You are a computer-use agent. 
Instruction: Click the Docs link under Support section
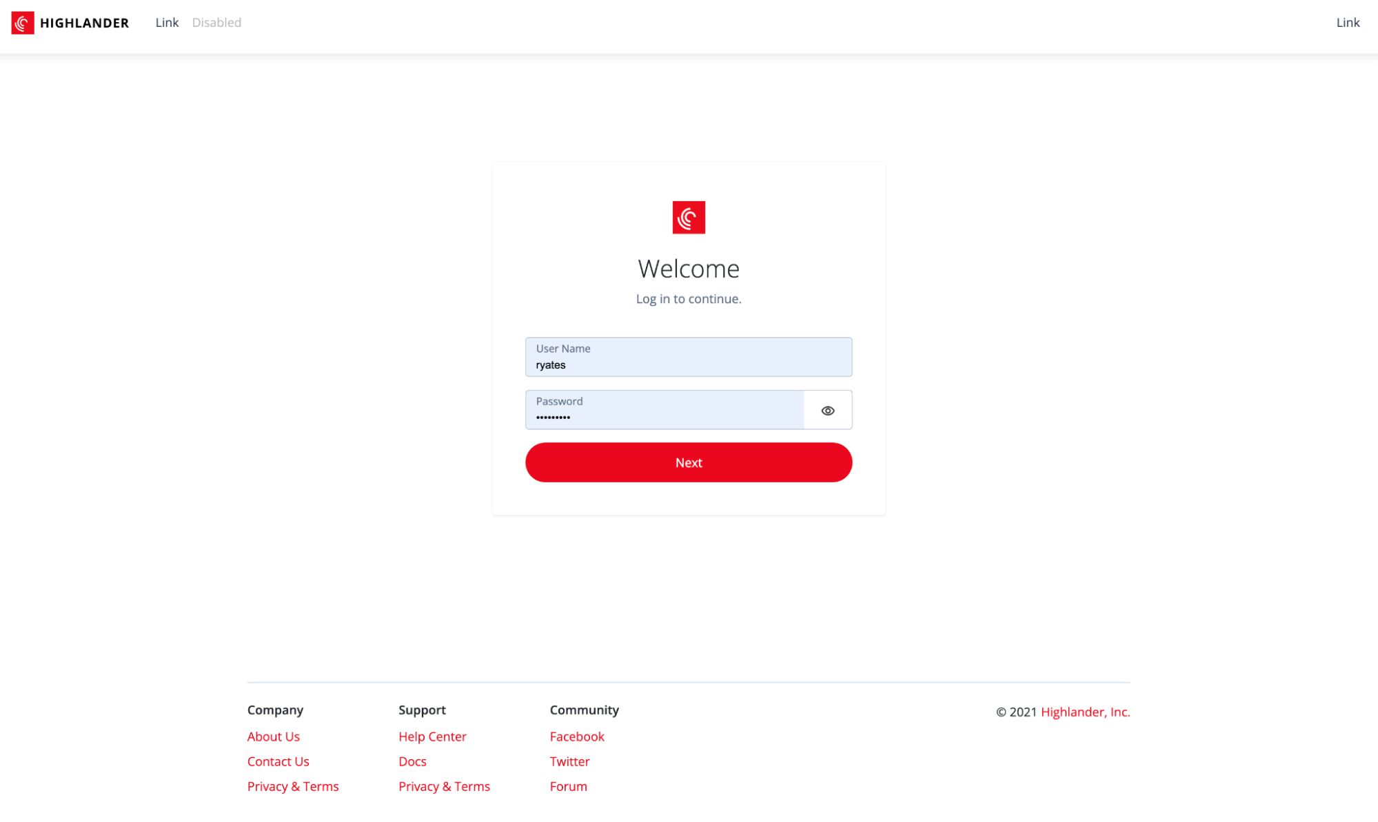coord(412,761)
